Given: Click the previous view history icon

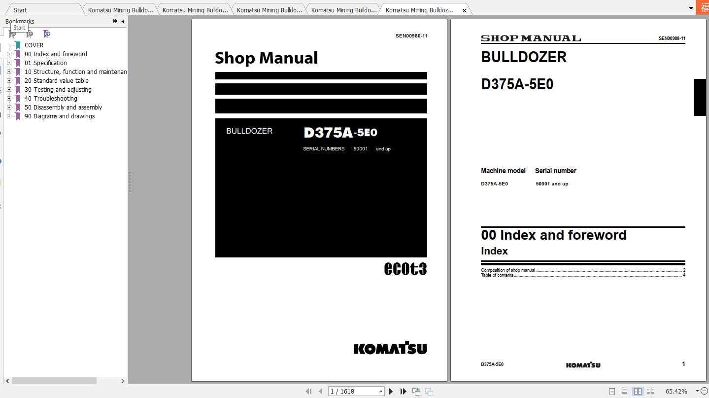Looking at the screenshot, I should click(x=416, y=391).
